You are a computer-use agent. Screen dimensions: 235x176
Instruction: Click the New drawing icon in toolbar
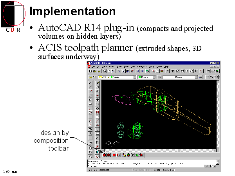click(90, 72)
